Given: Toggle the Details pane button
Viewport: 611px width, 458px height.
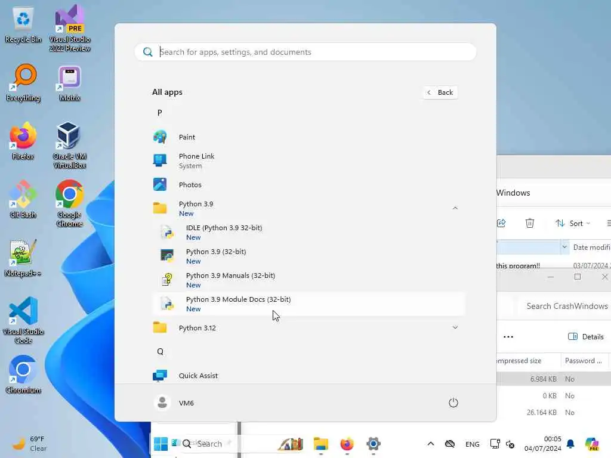Looking at the screenshot, I should tap(586, 337).
